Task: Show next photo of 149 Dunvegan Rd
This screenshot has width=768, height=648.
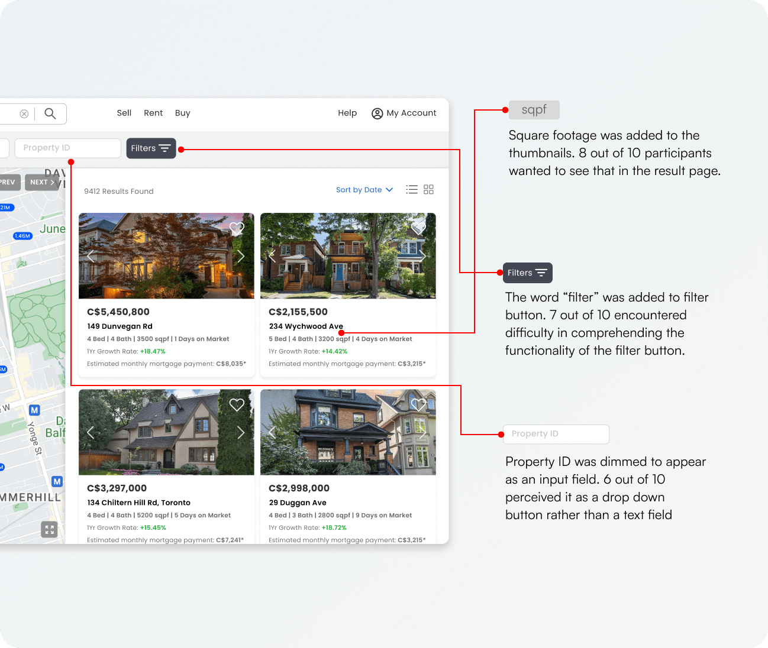Action: tap(241, 256)
